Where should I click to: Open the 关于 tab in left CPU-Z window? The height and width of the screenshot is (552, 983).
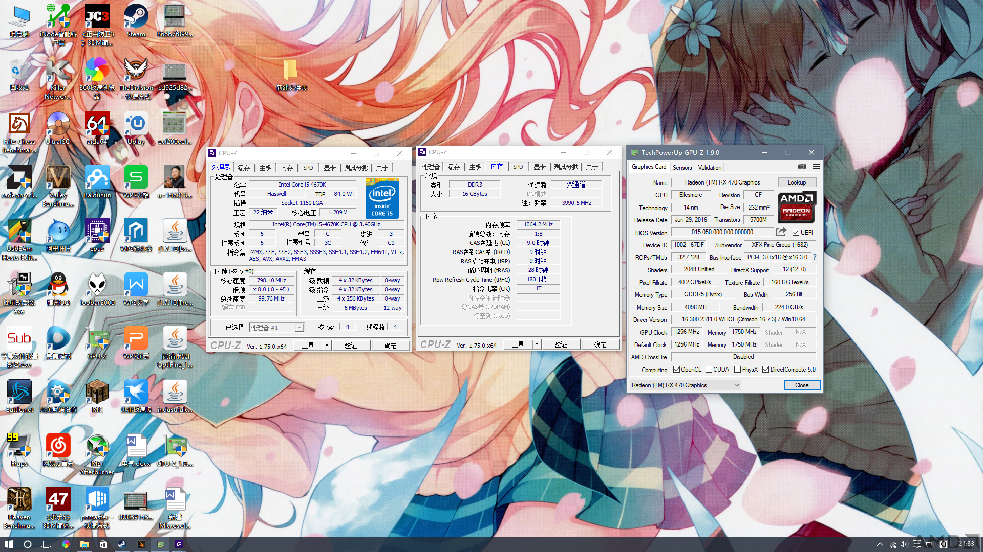pos(382,168)
